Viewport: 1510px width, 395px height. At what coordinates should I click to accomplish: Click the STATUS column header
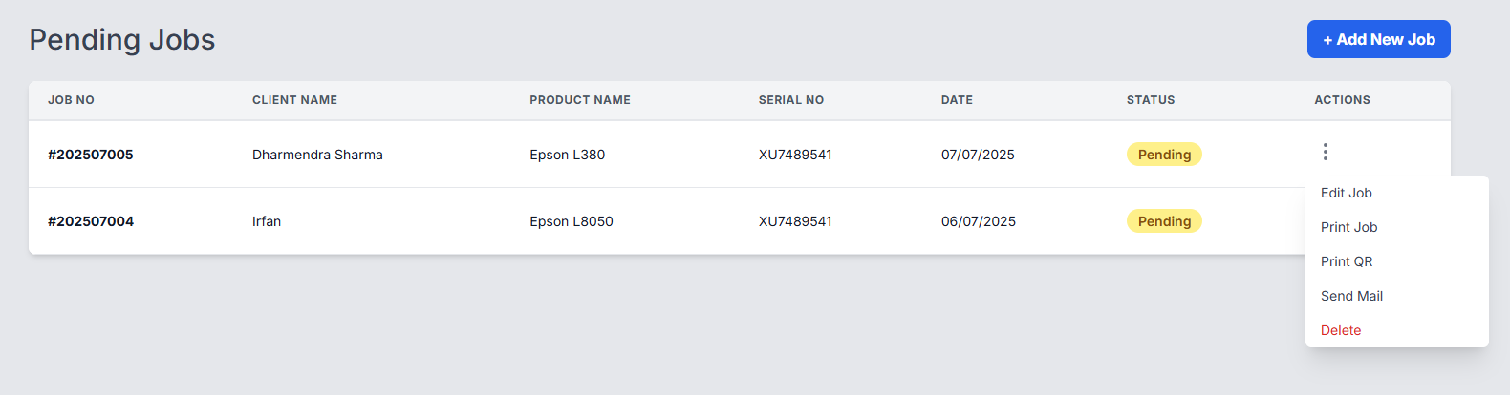point(1150,100)
